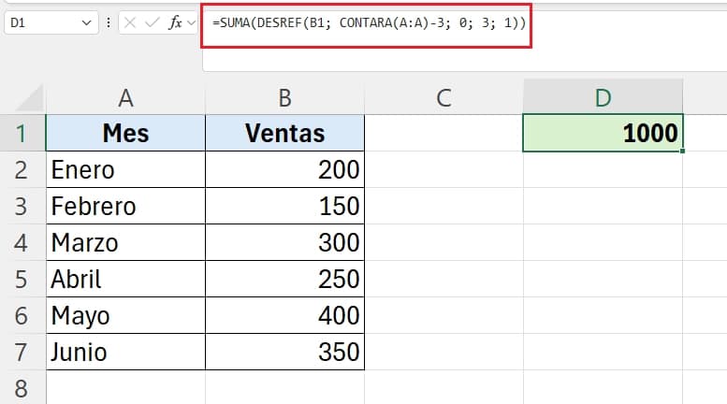Click the sales value 250
The image size is (727, 404).
click(284, 279)
